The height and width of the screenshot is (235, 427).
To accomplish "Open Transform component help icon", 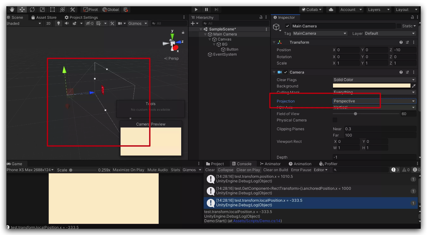I will (x=401, y=42).
